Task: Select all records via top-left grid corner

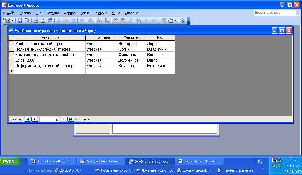Action: [11, 38]
